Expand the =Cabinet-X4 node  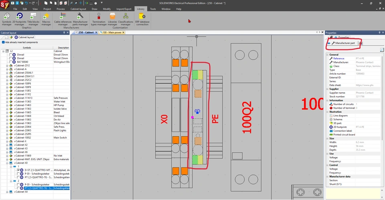pyautogui.click(x=7, y=192)
